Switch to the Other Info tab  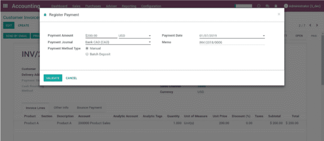point(61,107)
